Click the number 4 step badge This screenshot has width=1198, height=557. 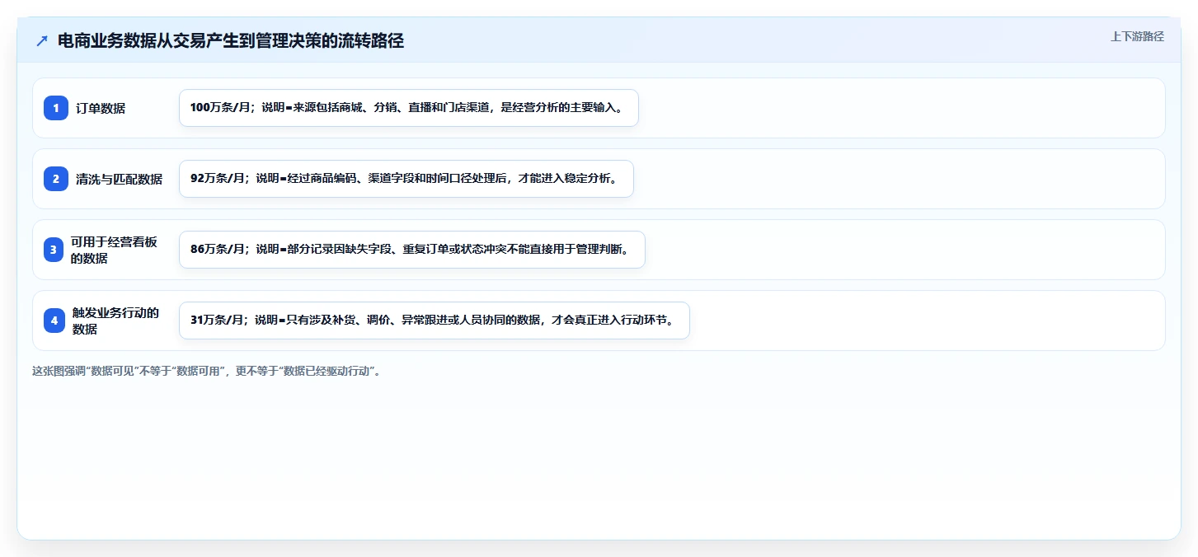[x=54, y=321]
